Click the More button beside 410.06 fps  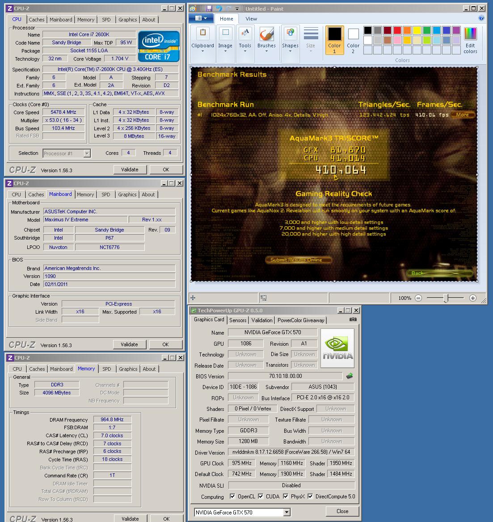[462, 115]
